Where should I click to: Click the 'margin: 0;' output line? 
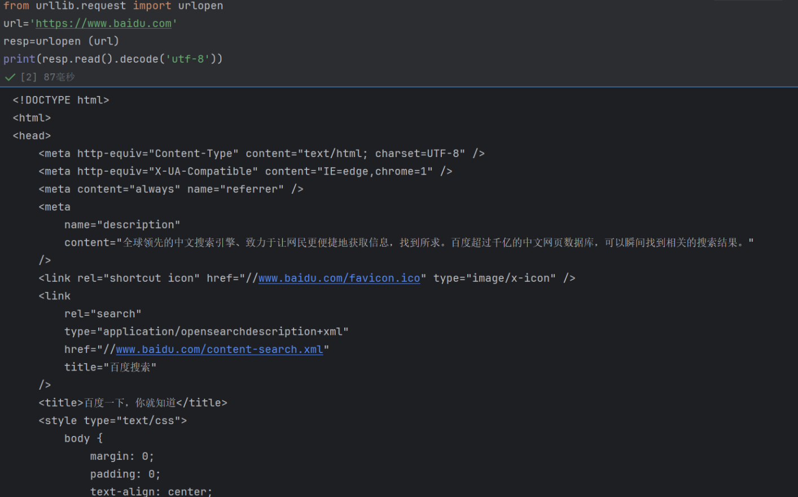[122, 456]
